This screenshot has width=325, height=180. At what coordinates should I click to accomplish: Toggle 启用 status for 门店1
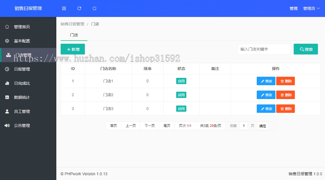coord(181,81)
